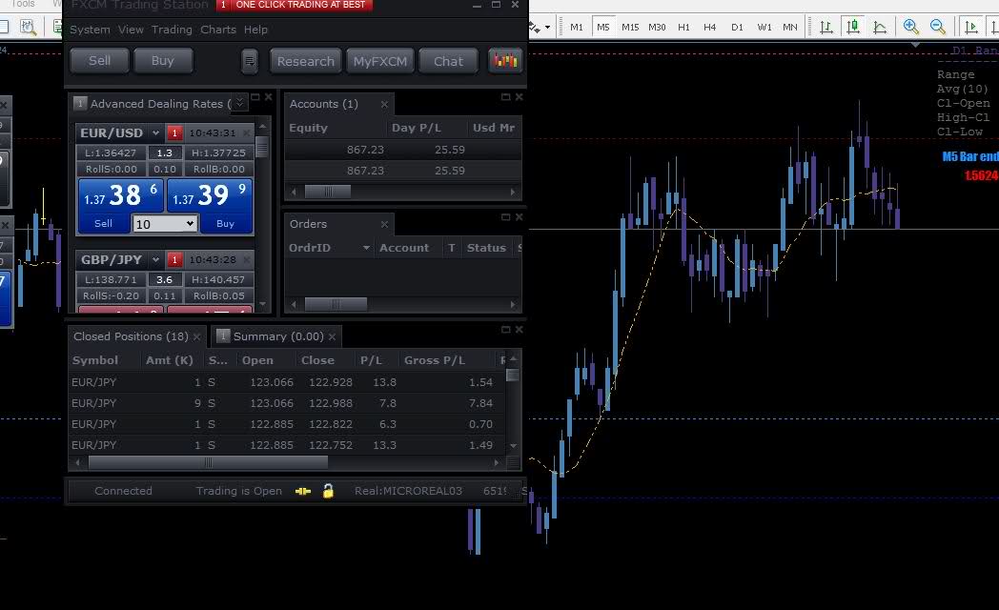
Task: Close the Summary (0.00) tab
Action: pyautogui.click(x=332, y=336)
